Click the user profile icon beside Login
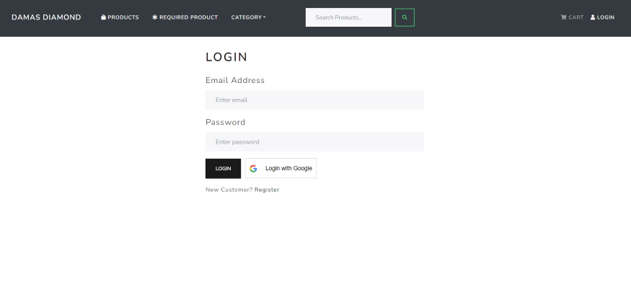631x293 pixels. 593,17
